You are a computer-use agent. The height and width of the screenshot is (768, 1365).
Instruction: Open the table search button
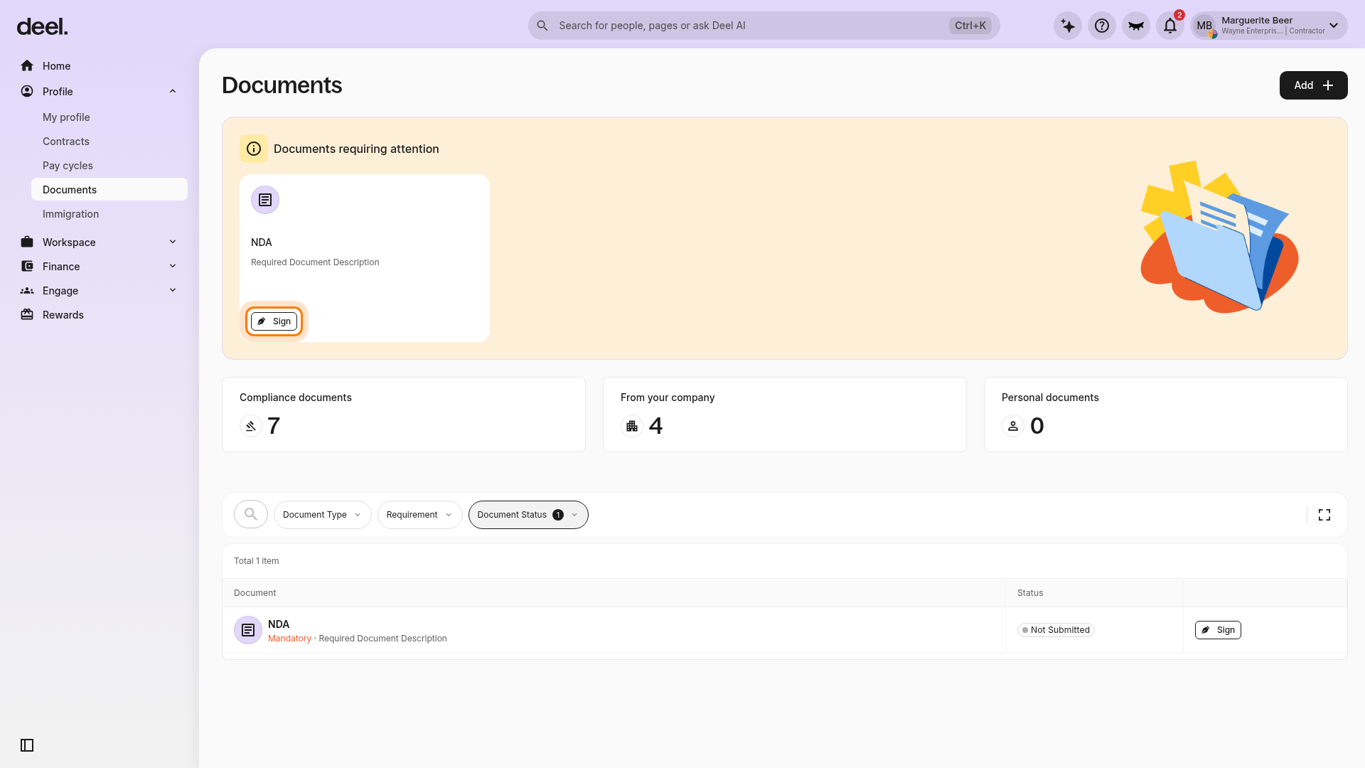(x=251, y=514)
